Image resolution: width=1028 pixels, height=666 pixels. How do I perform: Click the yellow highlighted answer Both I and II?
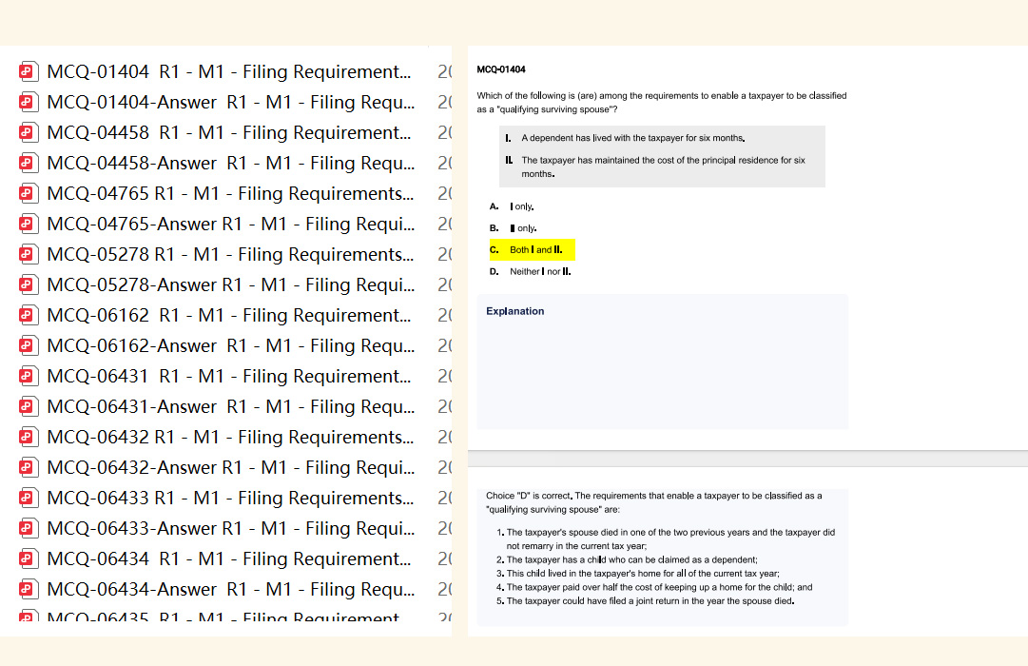[535, 250]
